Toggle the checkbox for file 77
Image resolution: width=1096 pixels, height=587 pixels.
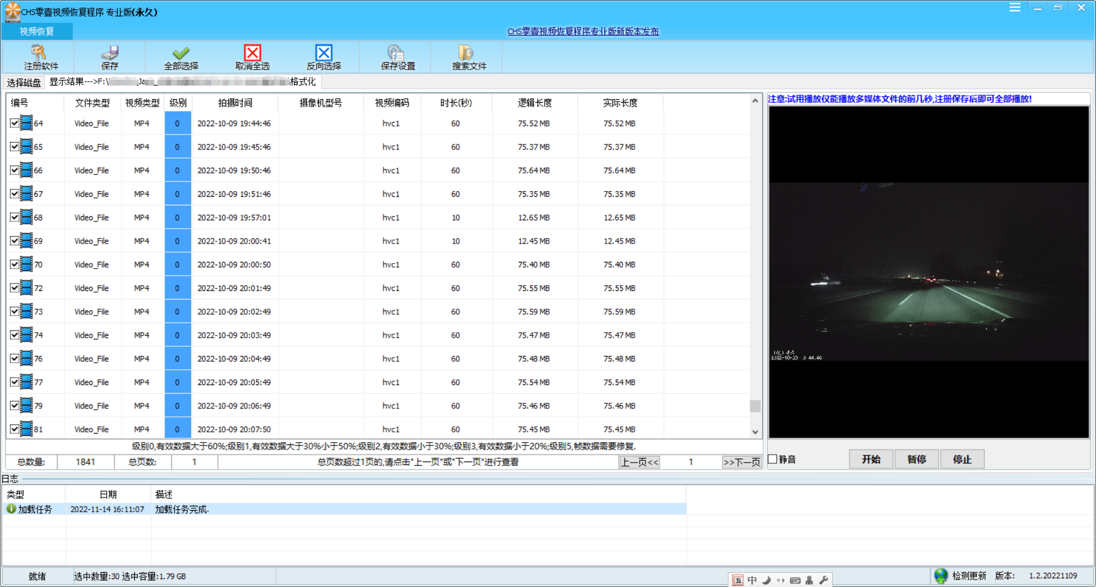14,382
